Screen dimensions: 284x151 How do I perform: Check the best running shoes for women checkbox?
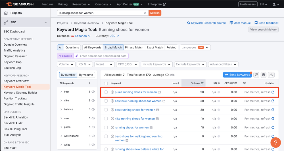coord(106,110)
